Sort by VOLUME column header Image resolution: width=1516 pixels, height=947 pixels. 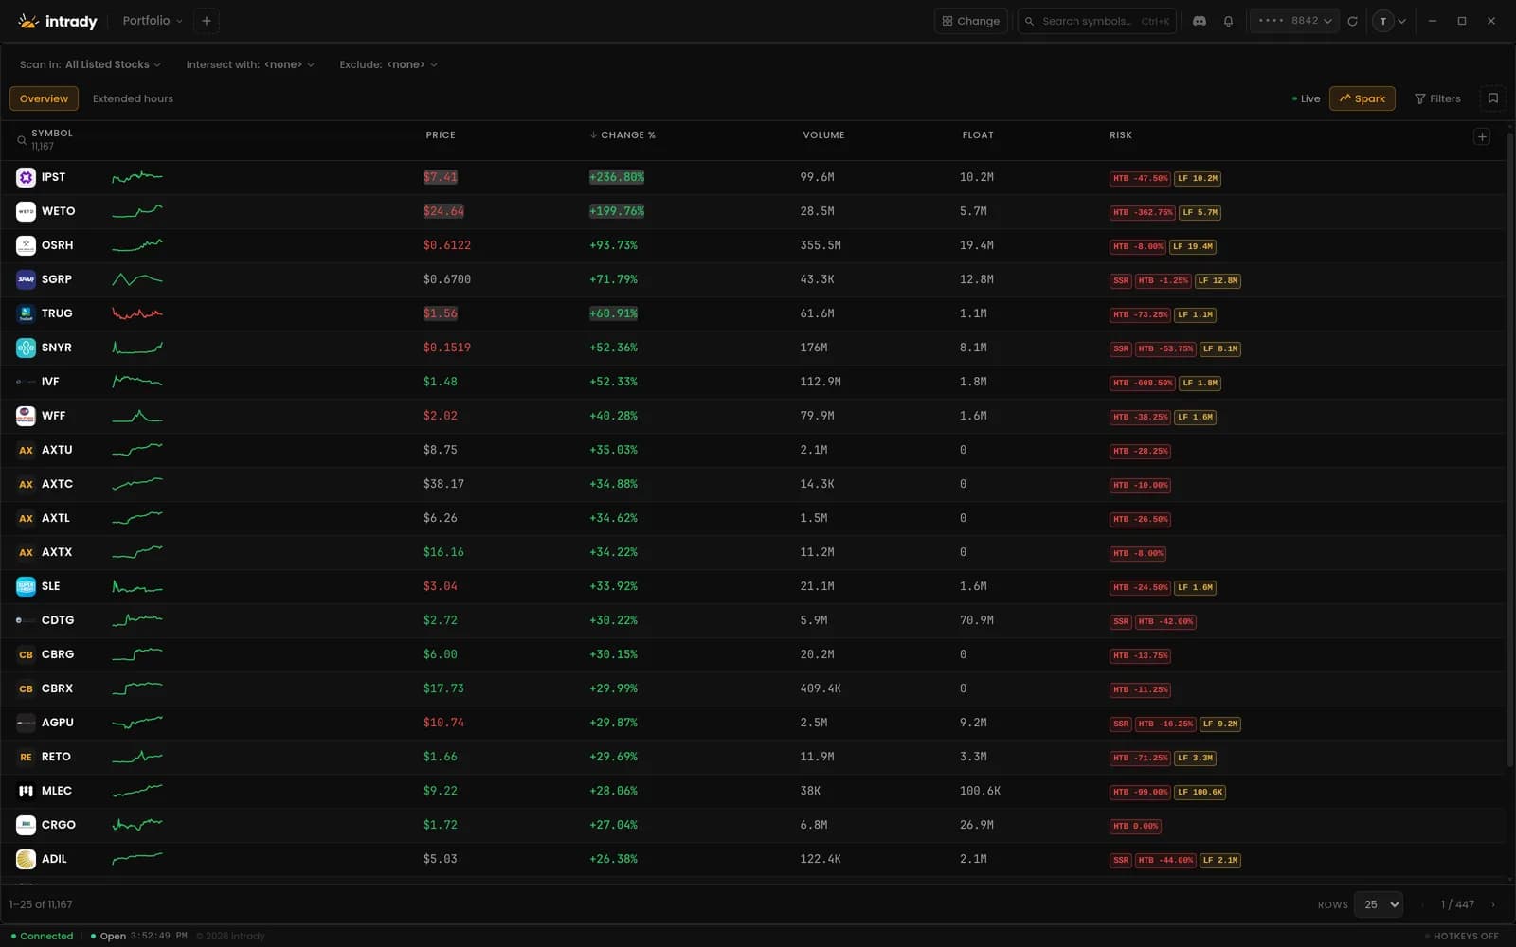tap(823, 135)
